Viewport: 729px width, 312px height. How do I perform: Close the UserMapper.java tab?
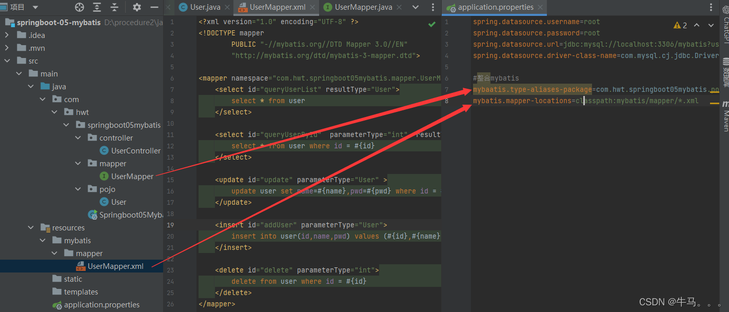[399, 7]
